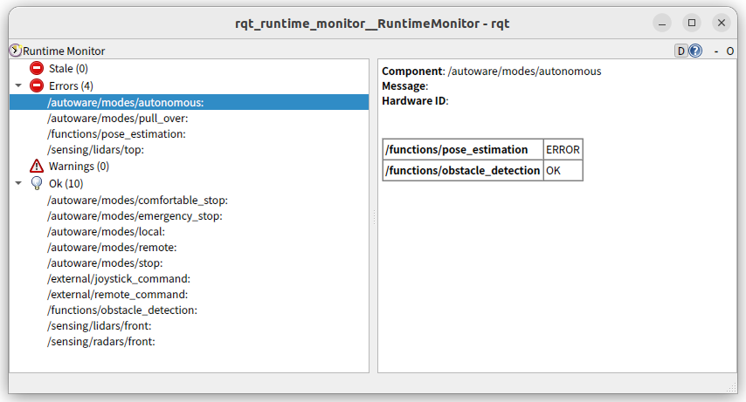The image size is (746, 402).
Task: Click the Runtime Monitor plugin icon
Action: [x=15, y=51]
